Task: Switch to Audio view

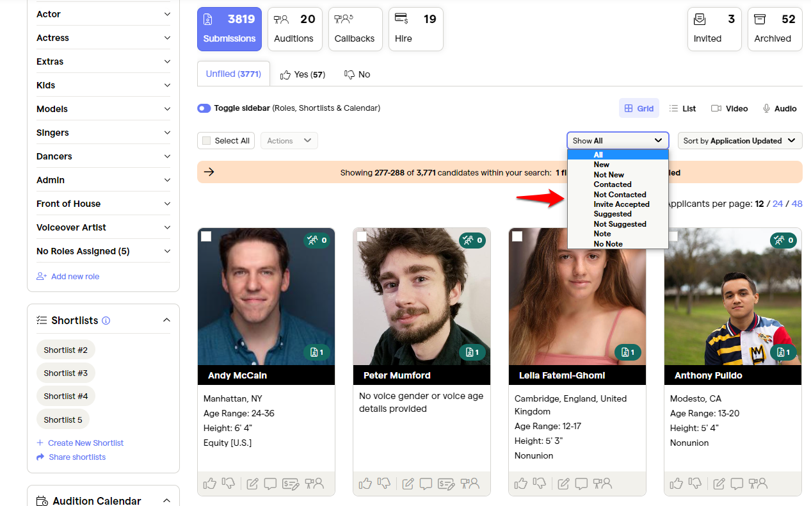Action: (x=779, y=108)
